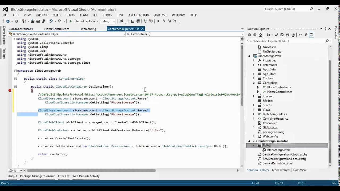Image resolution: width=340 pixels, height=191 pixels.
Task: Open Properties wrench icon in Solution Explorer
Action: tap(306, 35)
